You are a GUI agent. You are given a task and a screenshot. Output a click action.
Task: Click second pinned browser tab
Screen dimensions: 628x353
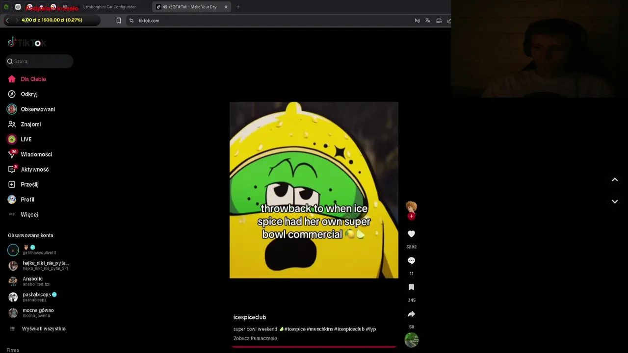tap(18, 7)
